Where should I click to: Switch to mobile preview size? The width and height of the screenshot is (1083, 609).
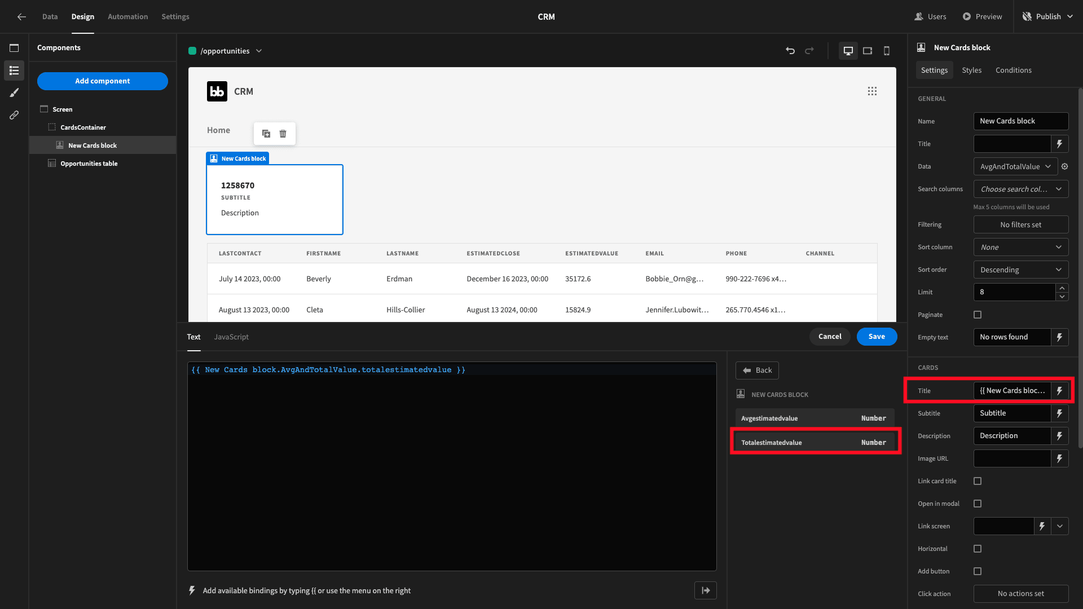pyautogui.click(x=887, y=51)
